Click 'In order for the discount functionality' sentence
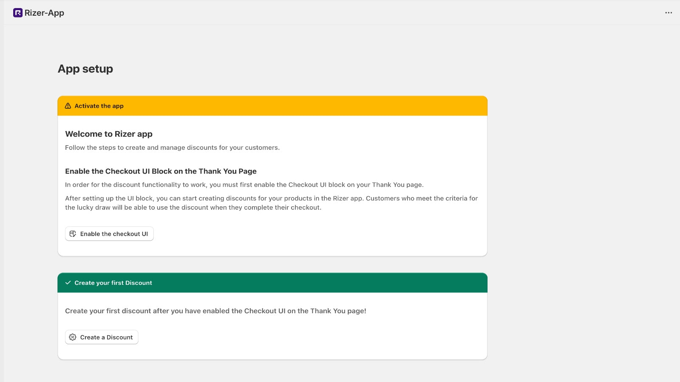The image size is (680, 382). 244,185
